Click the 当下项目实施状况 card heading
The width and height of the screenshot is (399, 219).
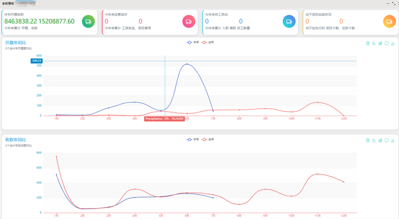318,14
